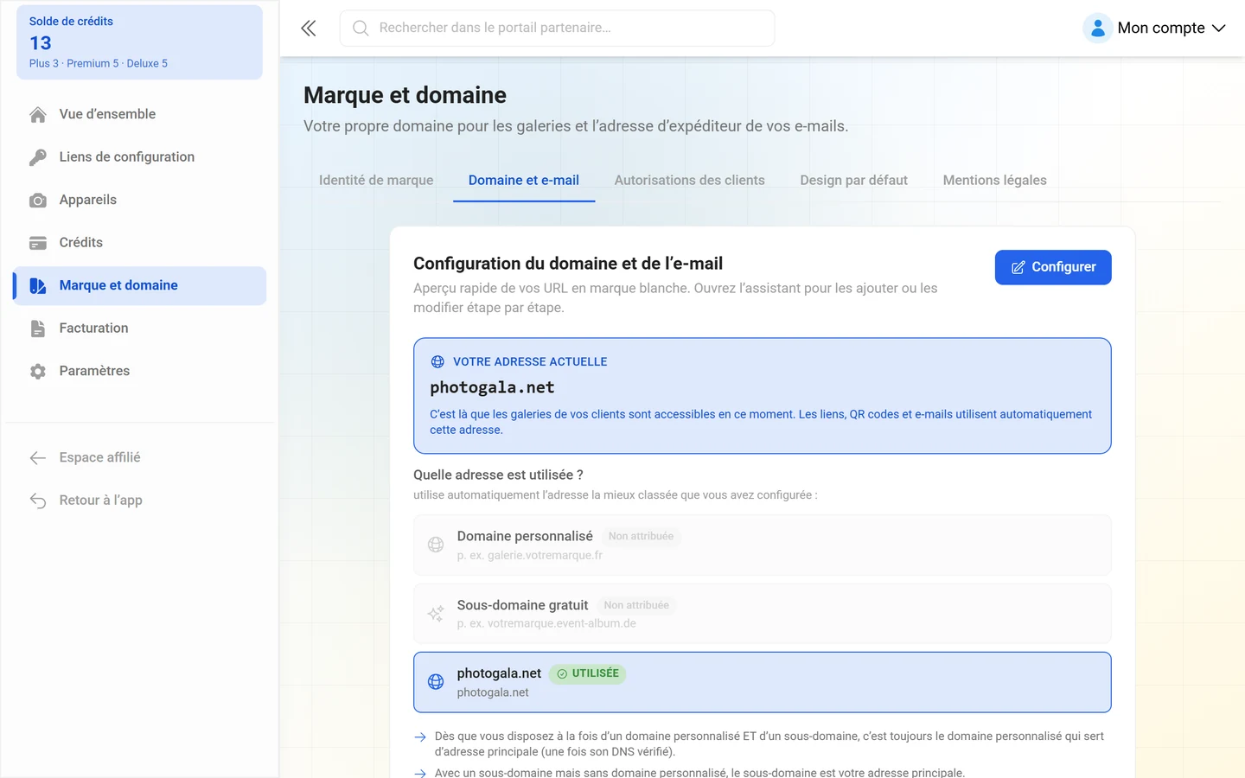
Task: Click example text p. ex. galerie.votremarque.fr
Action: (529, 555)
